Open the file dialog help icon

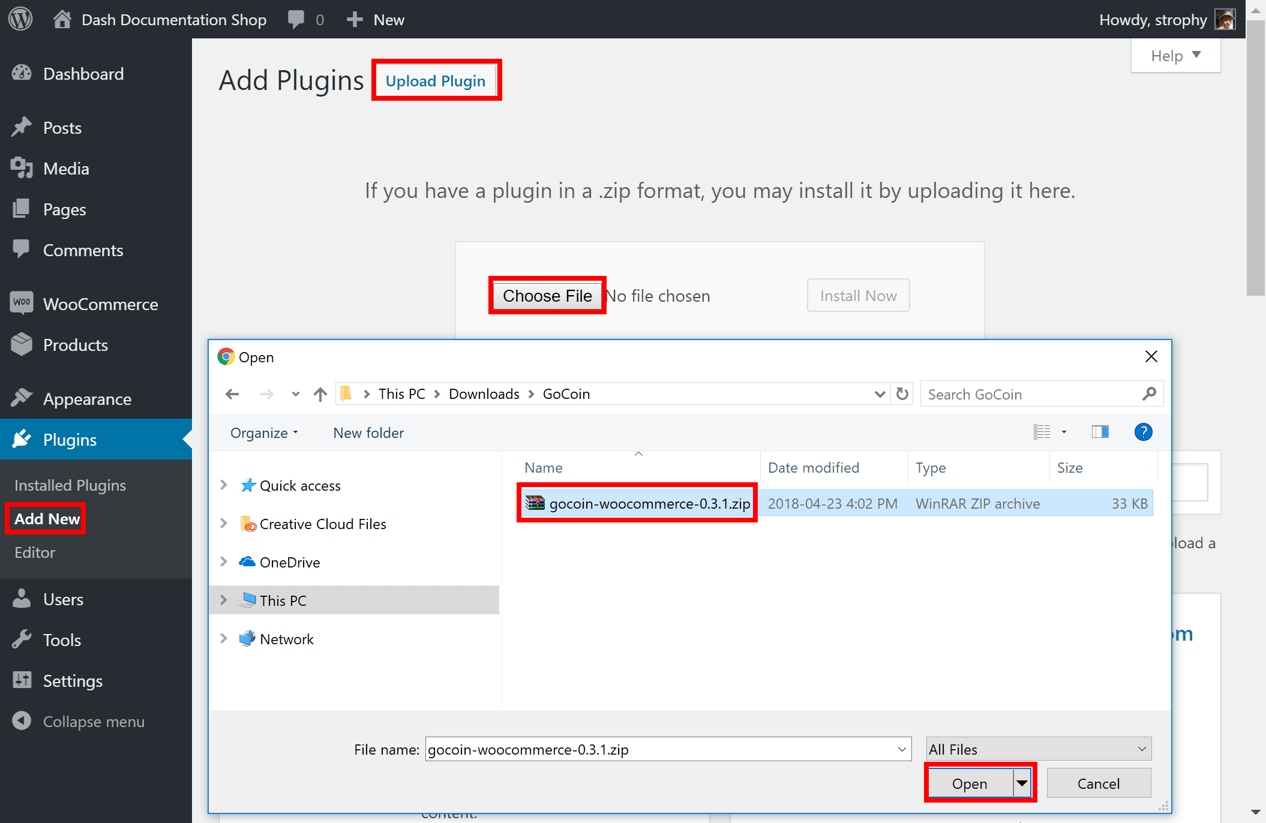1143,432
